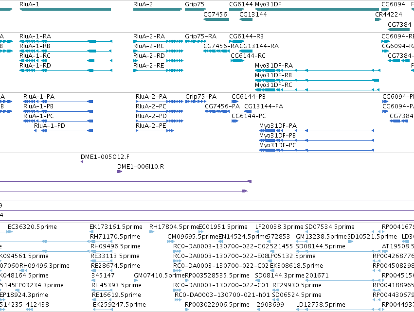
Task: Click the Grip75-PA protein label
Action: pyautogui.click(x=201, y=97)
